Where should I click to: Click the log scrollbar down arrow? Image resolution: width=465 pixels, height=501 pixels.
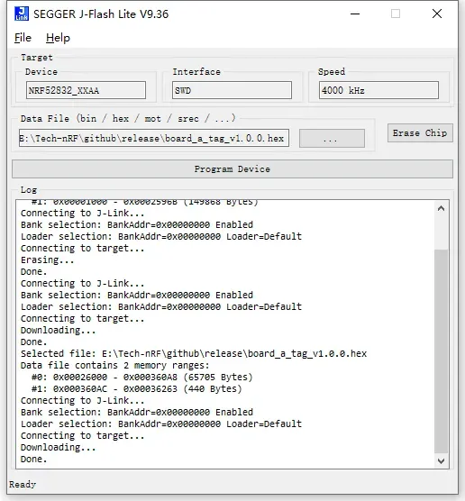(x=441, y=460)
